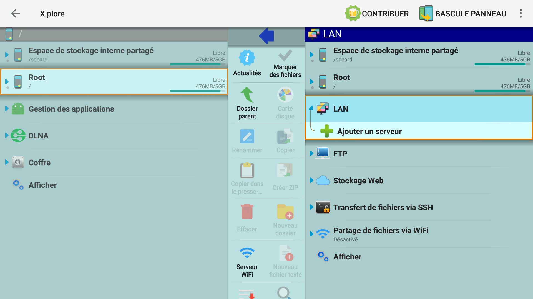Open Transfert de fichiers via SSH
This screenshot has width=533, height=299.
(383, 207)
